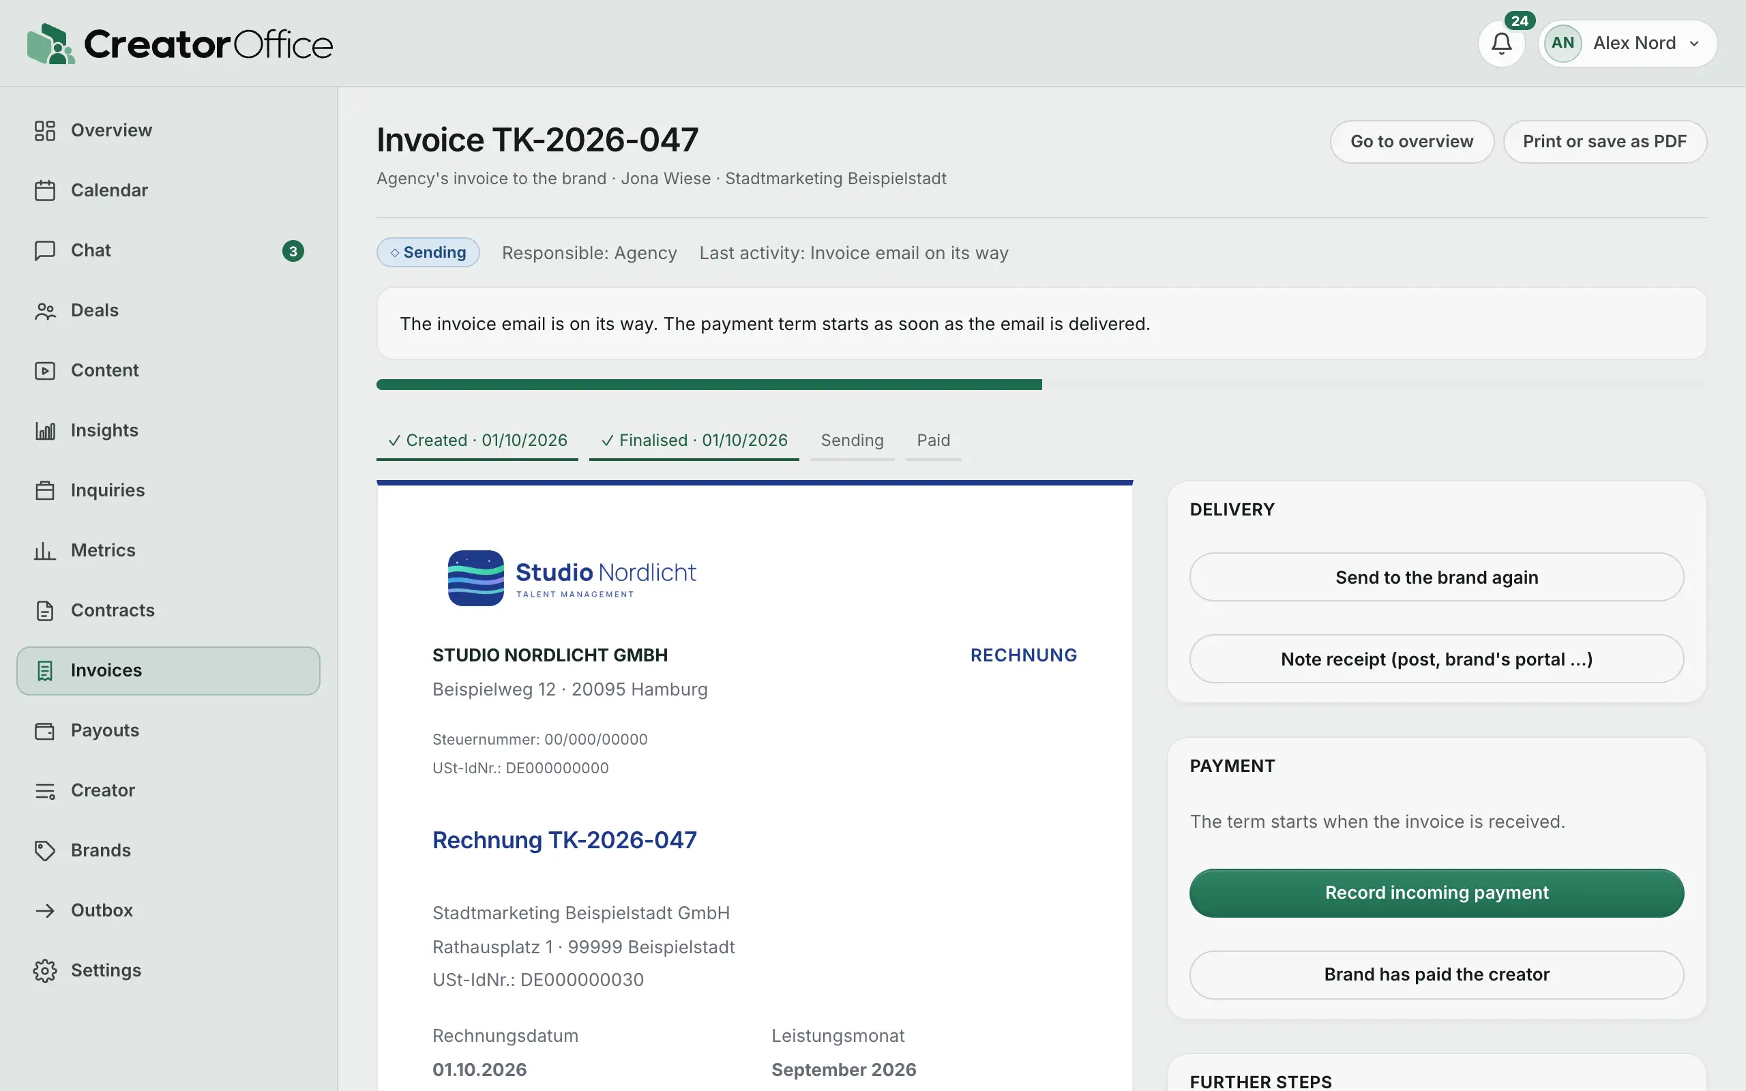Open the Contracts document icon
The width and height of the screenshot is (1746, 1091).
(x=45, y=610)
